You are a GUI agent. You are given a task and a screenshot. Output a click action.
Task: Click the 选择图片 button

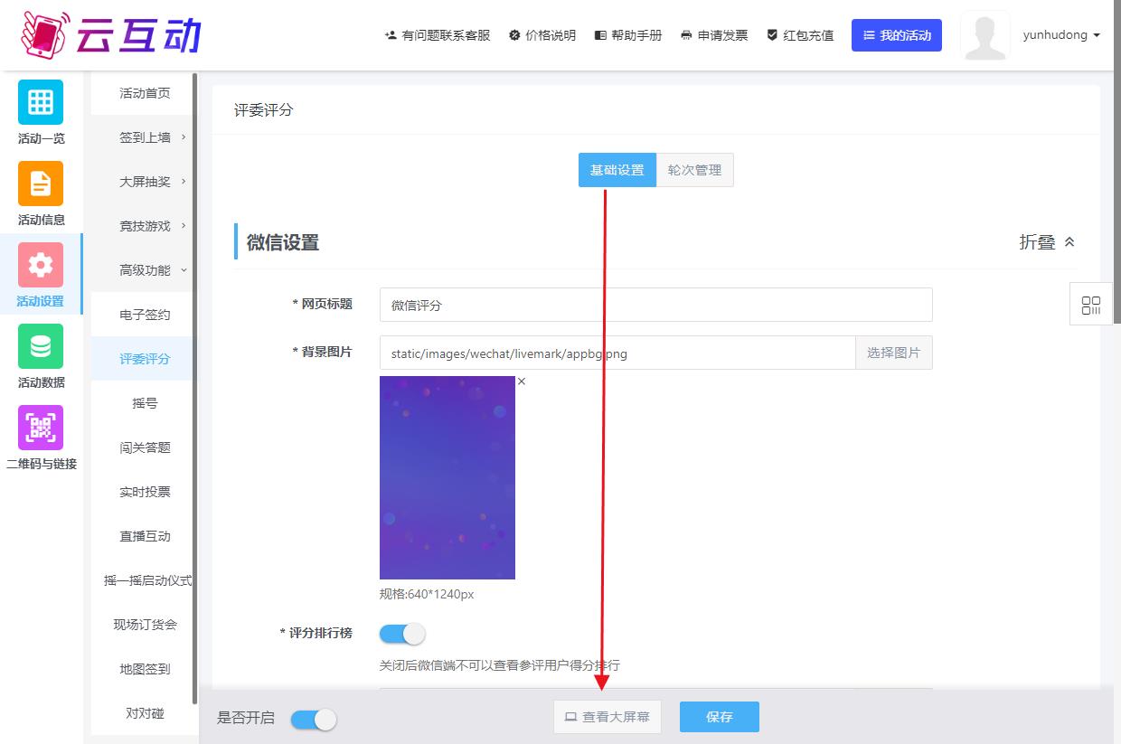(893, 353)
